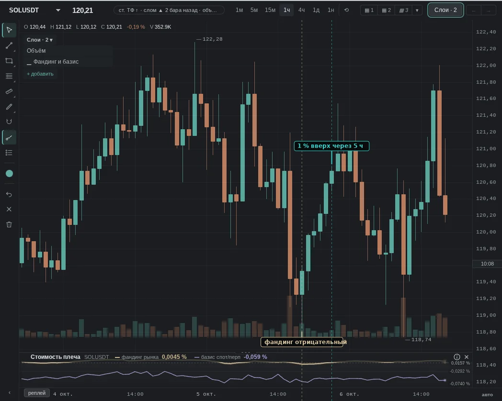
Task: Click the back arrow navigation button
Action: 474,11
